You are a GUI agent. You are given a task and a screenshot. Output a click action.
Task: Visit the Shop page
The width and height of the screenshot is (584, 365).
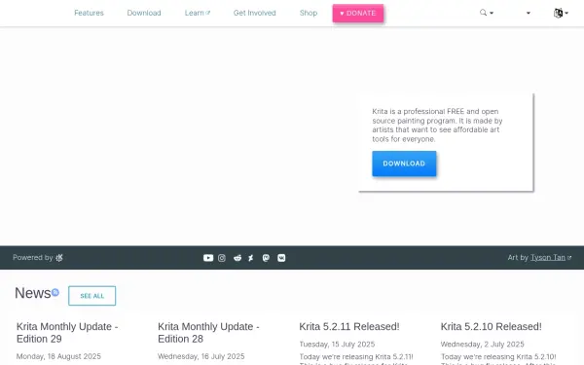[x=309, y=13]
